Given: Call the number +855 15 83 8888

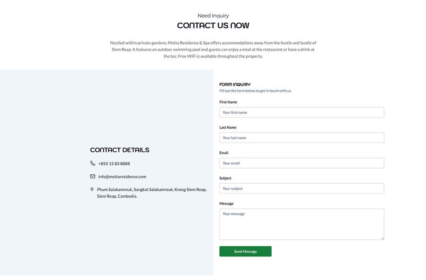Looking at the screenshot, I should click(x=114, y=164).
